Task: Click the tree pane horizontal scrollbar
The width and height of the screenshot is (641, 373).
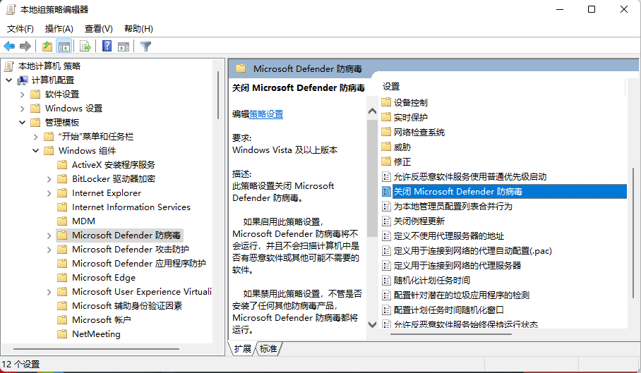Action: tap(97, 349)
